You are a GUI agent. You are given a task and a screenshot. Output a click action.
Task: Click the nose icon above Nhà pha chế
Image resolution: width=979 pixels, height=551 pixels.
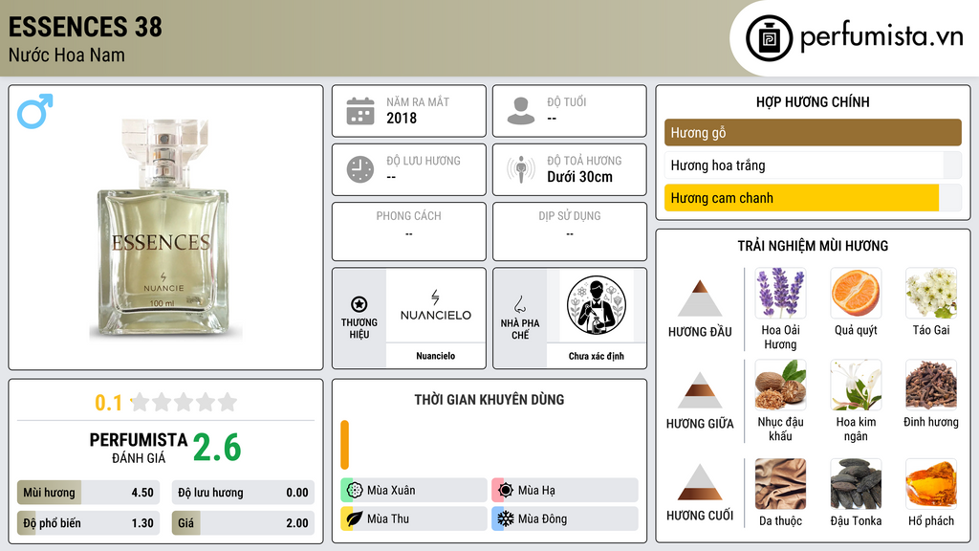click(x=519, y=304)
